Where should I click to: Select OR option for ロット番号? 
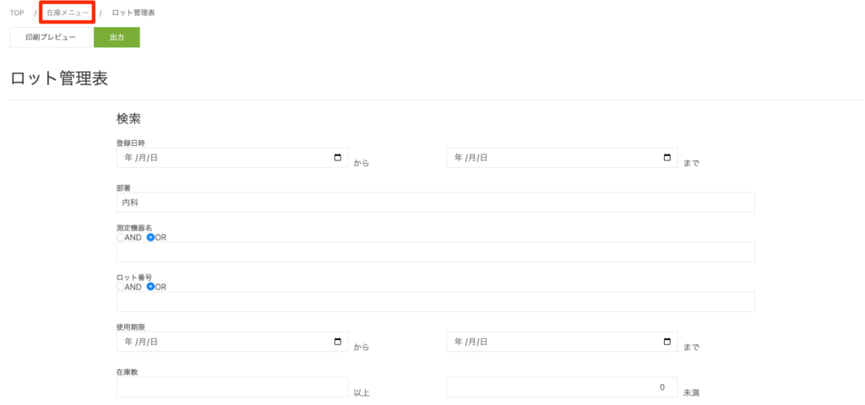(151, 287)
